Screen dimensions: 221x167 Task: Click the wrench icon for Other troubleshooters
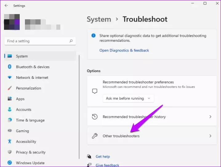(x=94, y=136)
